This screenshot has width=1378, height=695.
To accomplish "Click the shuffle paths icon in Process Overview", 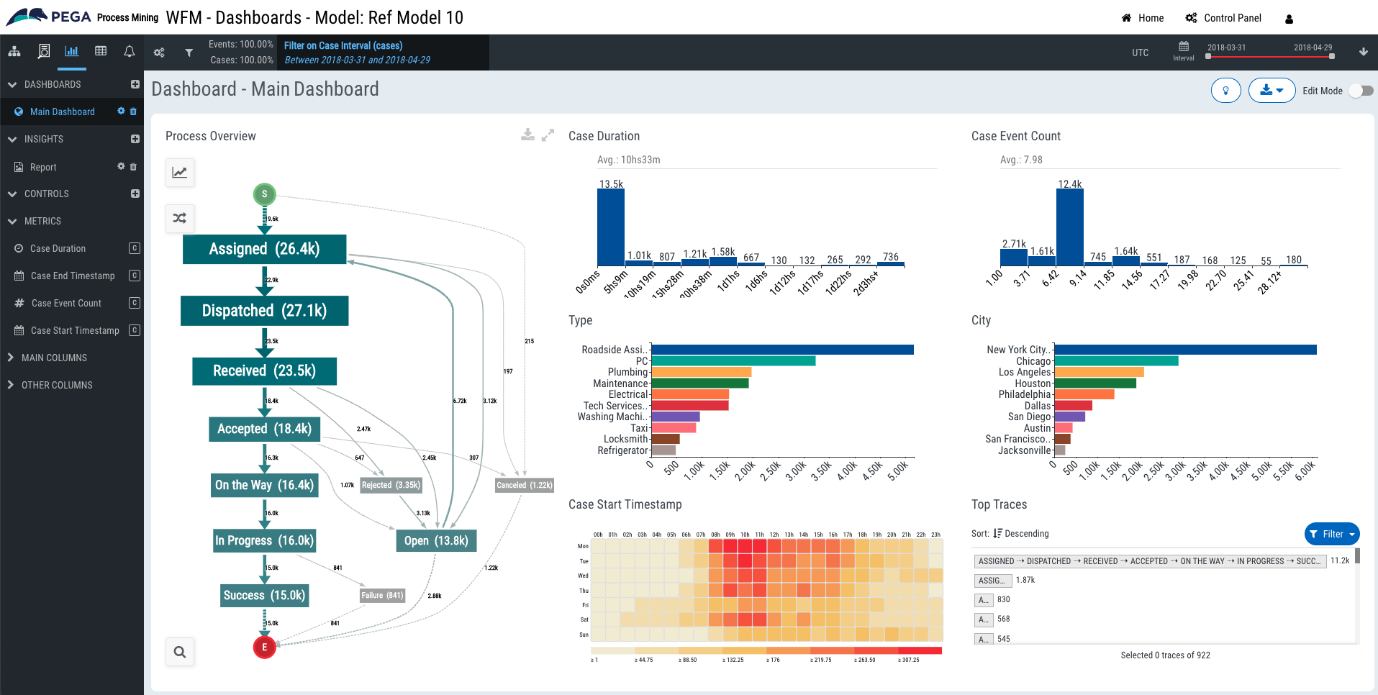I will coord(180,218).
